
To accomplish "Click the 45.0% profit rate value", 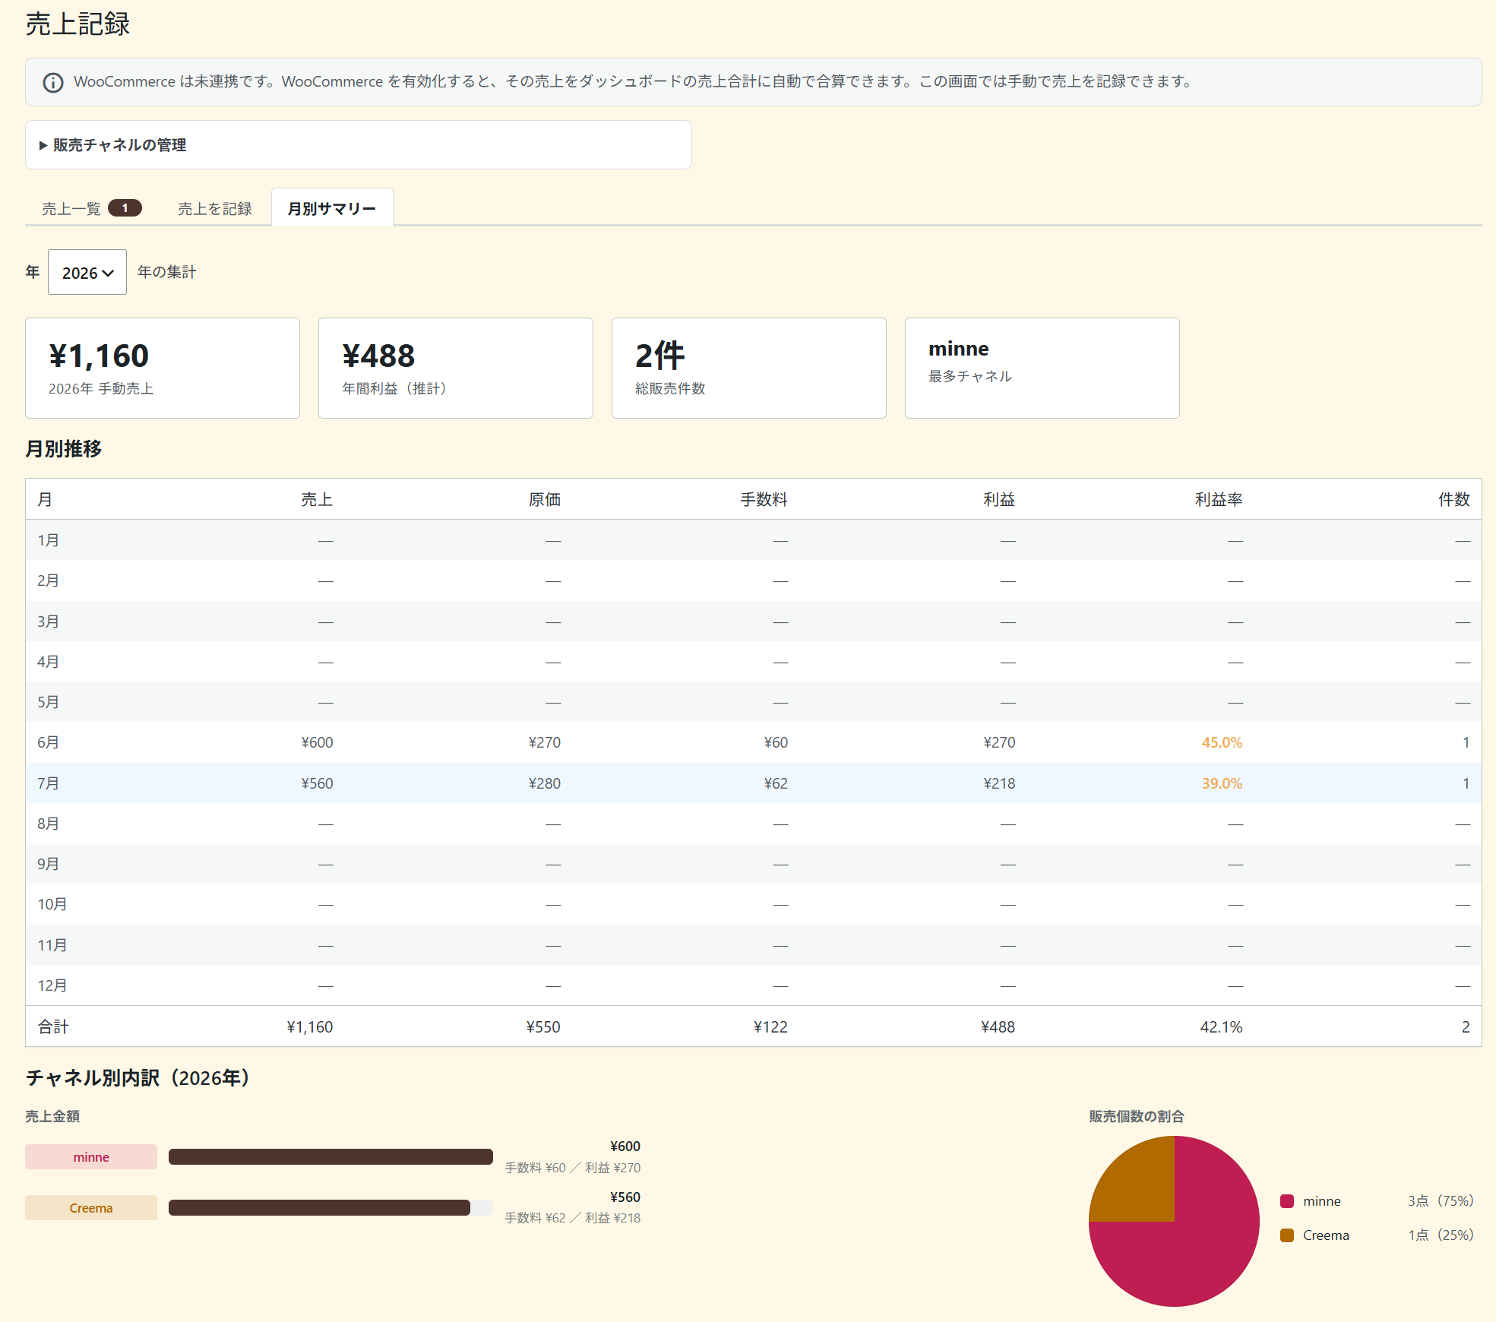I will [x=1222, y=742].
